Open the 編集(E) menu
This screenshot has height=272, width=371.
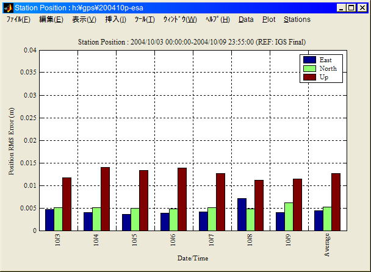pyautogui.click(x=51, y=20)
